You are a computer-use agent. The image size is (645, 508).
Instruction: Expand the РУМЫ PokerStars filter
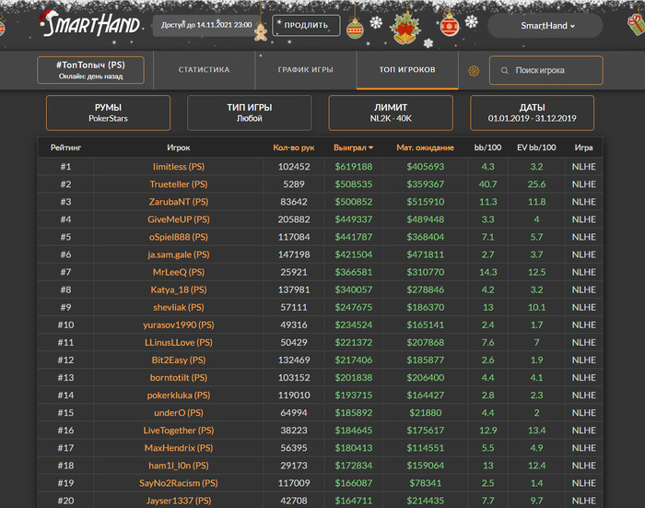(x=108, y=112)
